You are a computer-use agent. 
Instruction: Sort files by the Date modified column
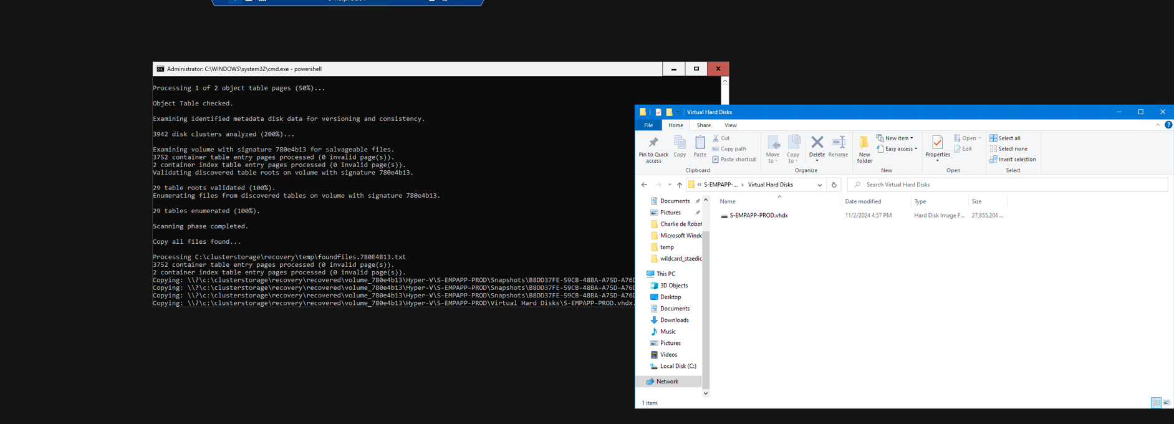coord(863,201)
